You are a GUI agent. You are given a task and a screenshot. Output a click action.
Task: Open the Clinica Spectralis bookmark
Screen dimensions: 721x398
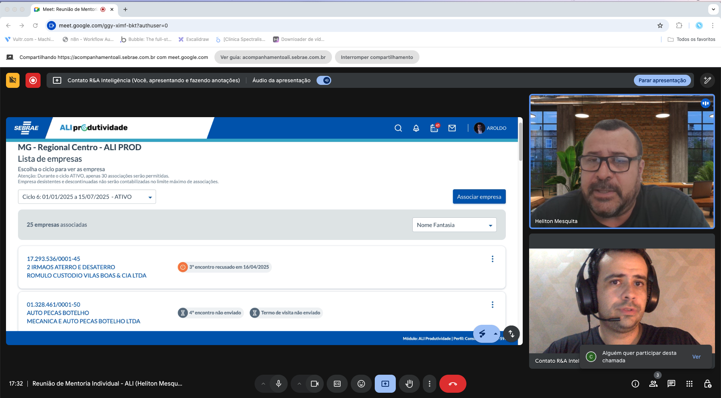coord(240,39)
